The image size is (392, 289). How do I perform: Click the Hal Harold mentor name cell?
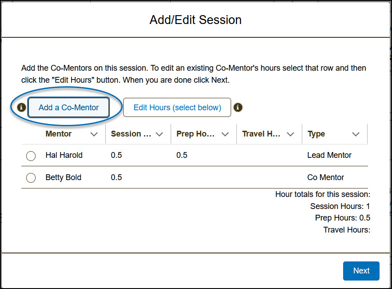point(64,155)
